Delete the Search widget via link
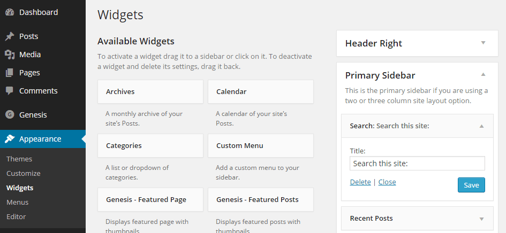 coord(360,182)
